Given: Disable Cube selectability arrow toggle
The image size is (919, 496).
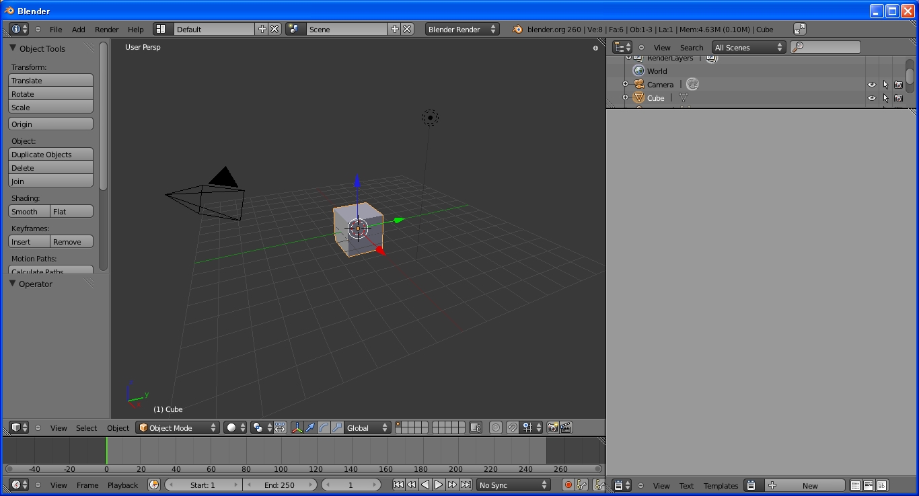Looking at the screenshot, I should [885, 97].
